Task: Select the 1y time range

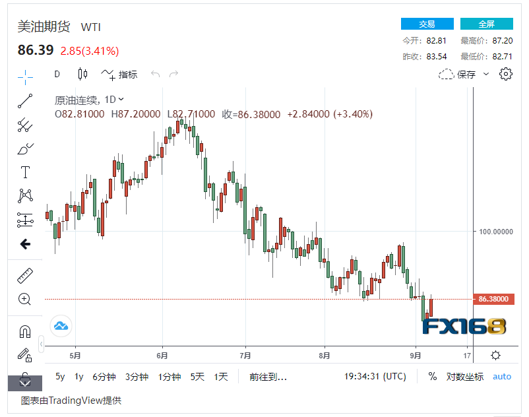Action: (78, 376)
